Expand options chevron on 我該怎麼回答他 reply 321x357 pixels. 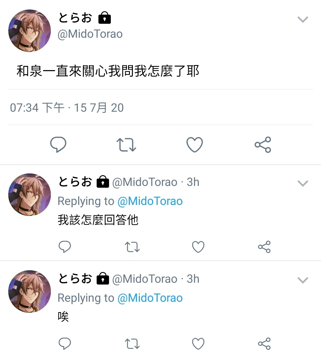(303, 184)
